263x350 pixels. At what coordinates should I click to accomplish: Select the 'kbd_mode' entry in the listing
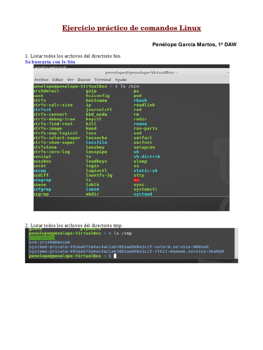[x=96, y=115]
